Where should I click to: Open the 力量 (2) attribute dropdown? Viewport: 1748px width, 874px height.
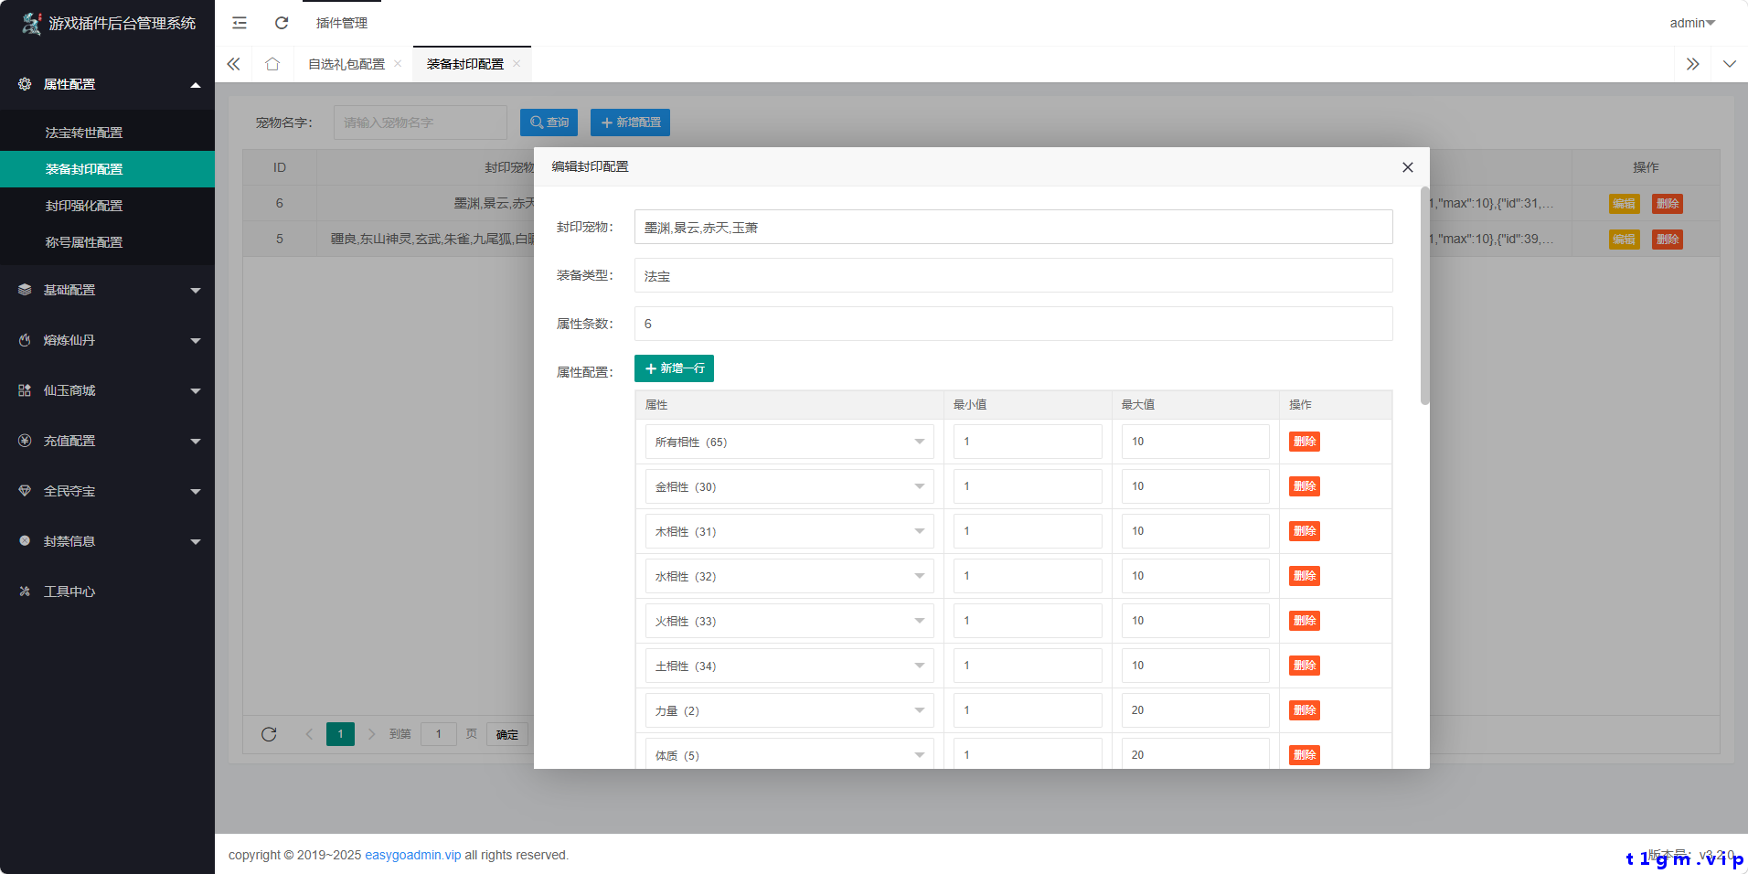click(x=788, y=710)
